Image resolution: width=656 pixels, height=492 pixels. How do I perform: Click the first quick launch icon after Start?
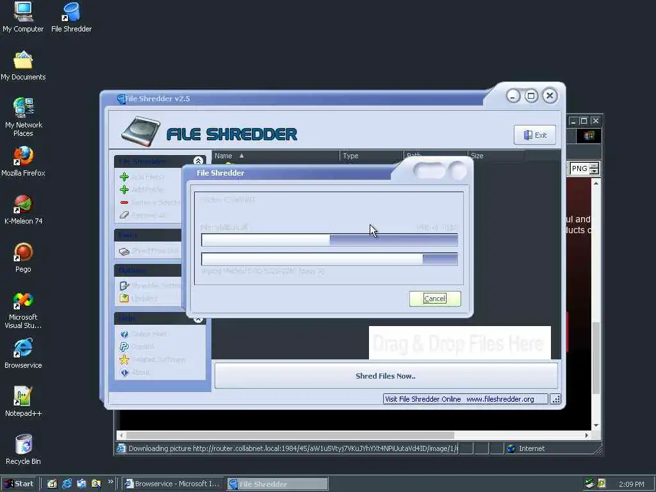[x=53, y=484]
